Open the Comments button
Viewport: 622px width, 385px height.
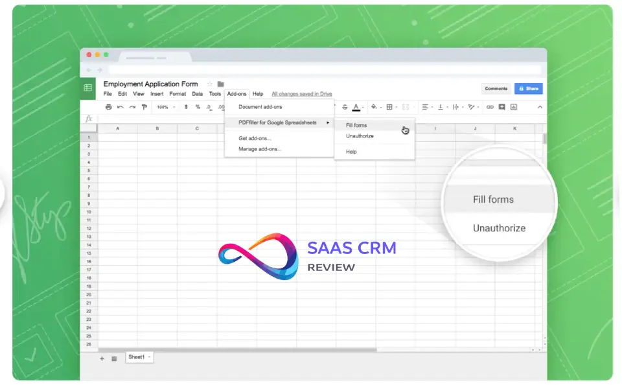[x=496, y=88]
